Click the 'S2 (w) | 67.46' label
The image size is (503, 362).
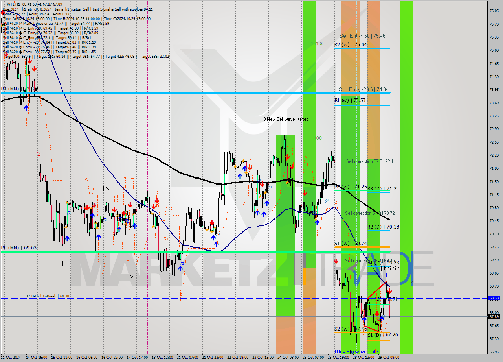(351, 329)
